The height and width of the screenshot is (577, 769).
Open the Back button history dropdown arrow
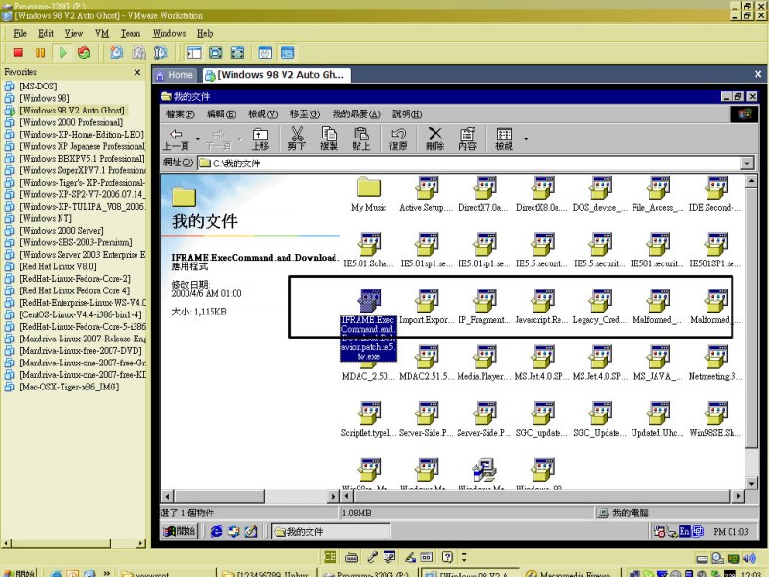coord(198,138)
